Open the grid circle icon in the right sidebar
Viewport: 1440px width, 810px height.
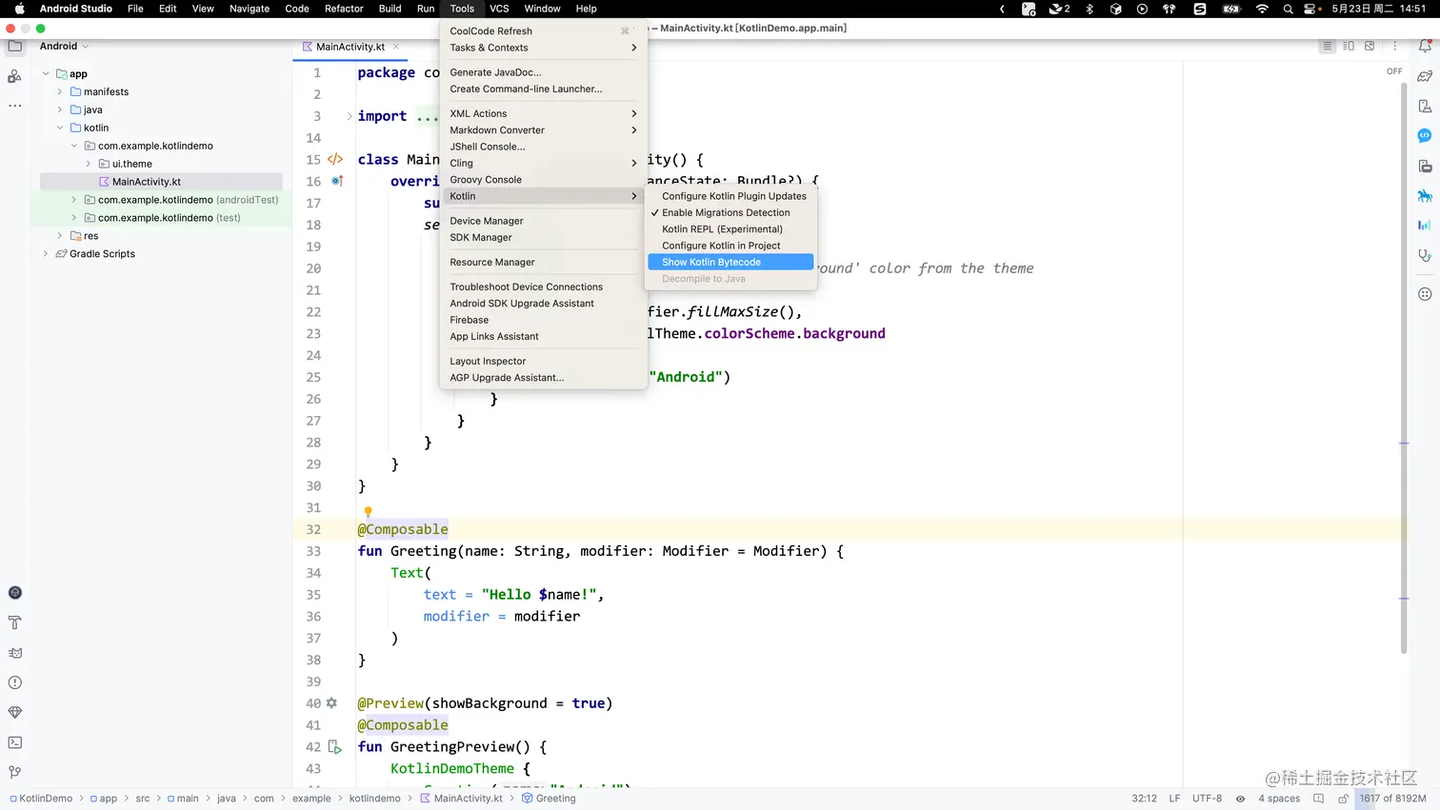[x=1425, y=294]
